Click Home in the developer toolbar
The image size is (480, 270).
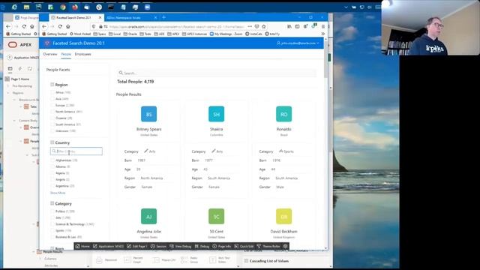(x=82, y=246)
